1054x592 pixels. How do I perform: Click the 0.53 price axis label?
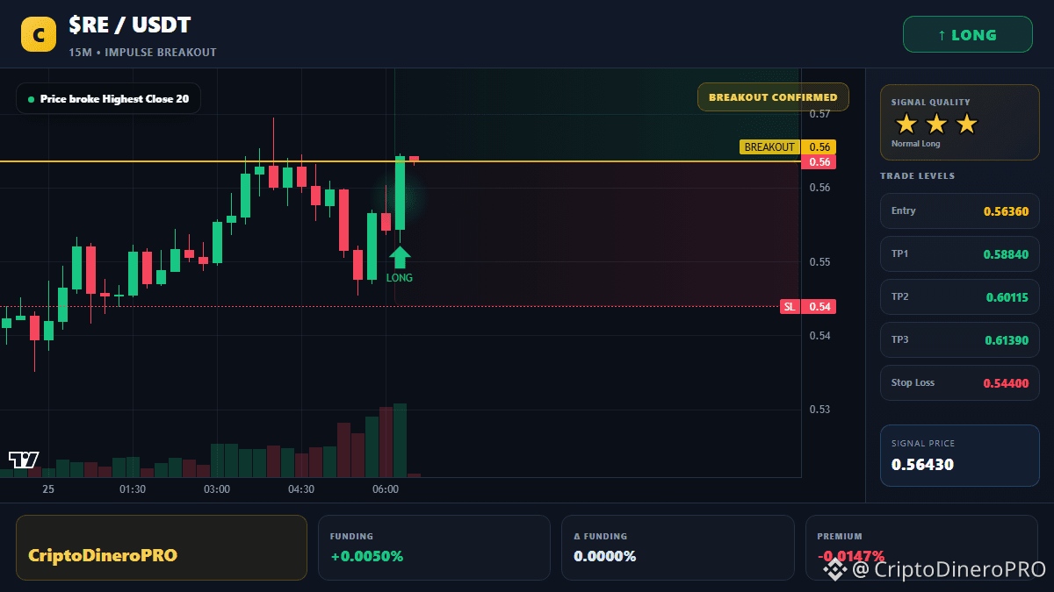point(820,409)
